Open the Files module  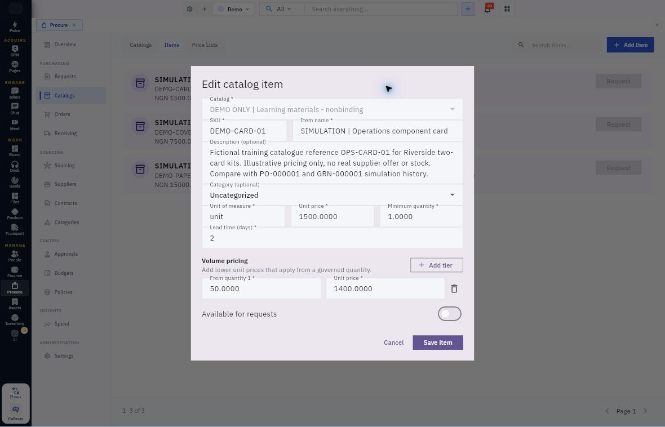point(15,198)
